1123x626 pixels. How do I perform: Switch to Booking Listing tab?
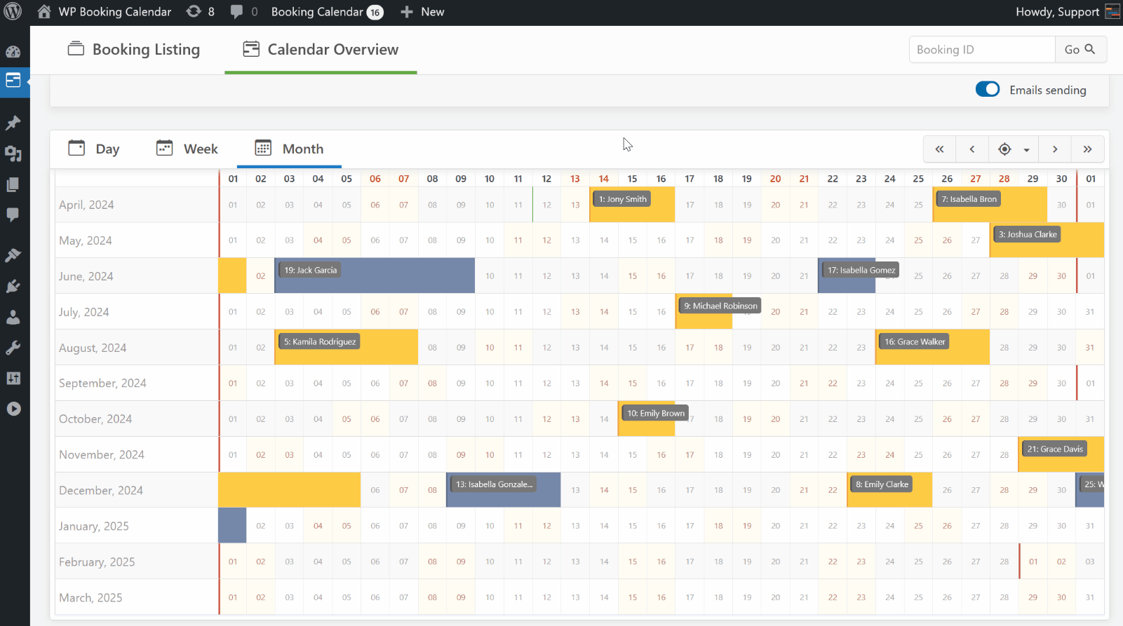(133, 49)
